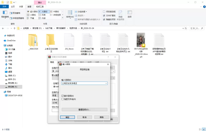Switch to the Home (主页) ribbon tab
206x131 pixels.
[x=13, y=7]
